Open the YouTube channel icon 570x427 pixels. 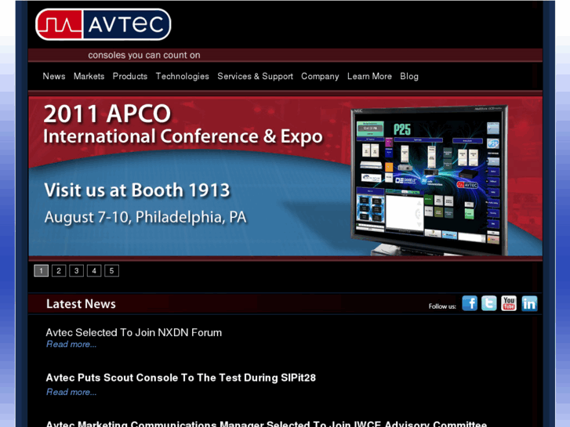[509, 303]
